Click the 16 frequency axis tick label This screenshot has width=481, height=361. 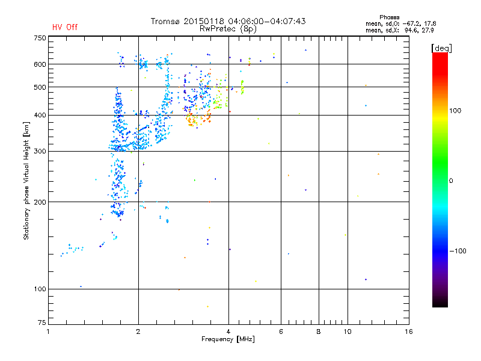pyautogui.click(x=409, y=332)
